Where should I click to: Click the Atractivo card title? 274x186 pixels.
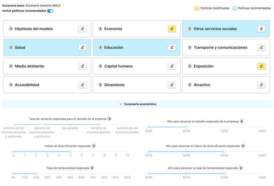202,85
